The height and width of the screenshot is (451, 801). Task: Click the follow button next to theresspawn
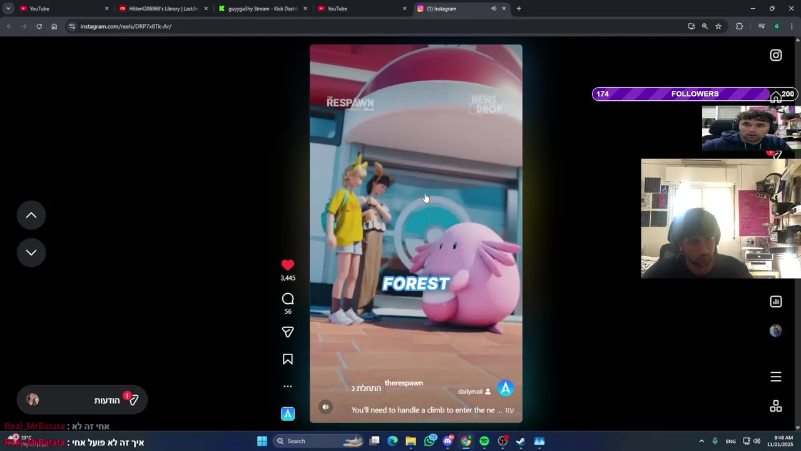366,388
